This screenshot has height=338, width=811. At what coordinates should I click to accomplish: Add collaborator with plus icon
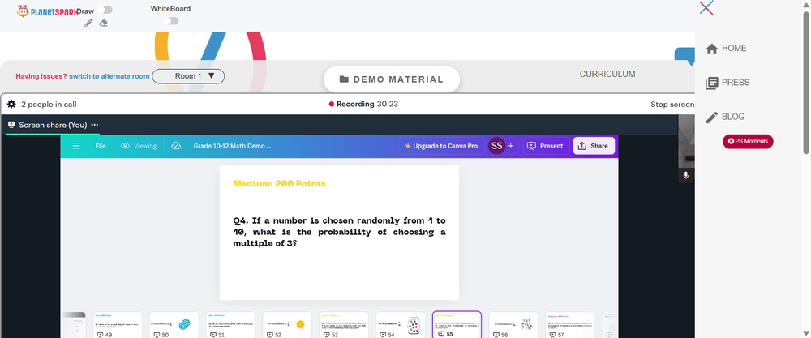pyautogui.click(x=511, y=146)
